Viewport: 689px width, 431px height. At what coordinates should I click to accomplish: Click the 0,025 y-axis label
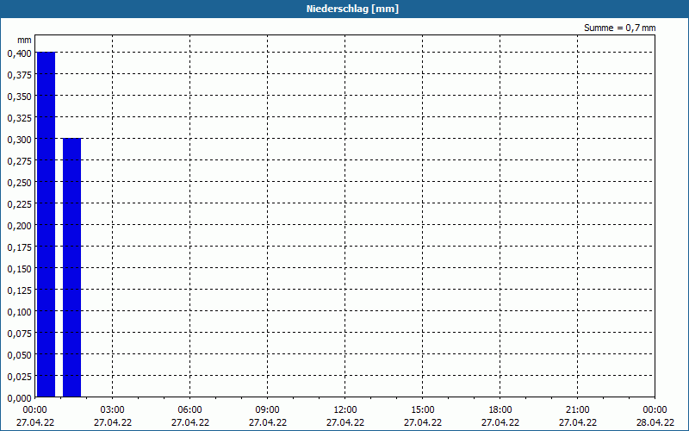coord(19,377)
